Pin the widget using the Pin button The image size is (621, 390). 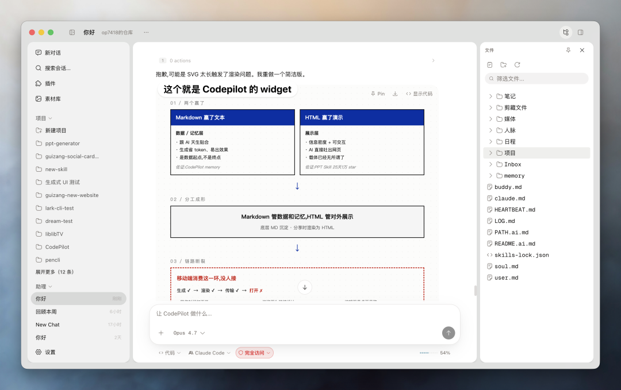378,94
